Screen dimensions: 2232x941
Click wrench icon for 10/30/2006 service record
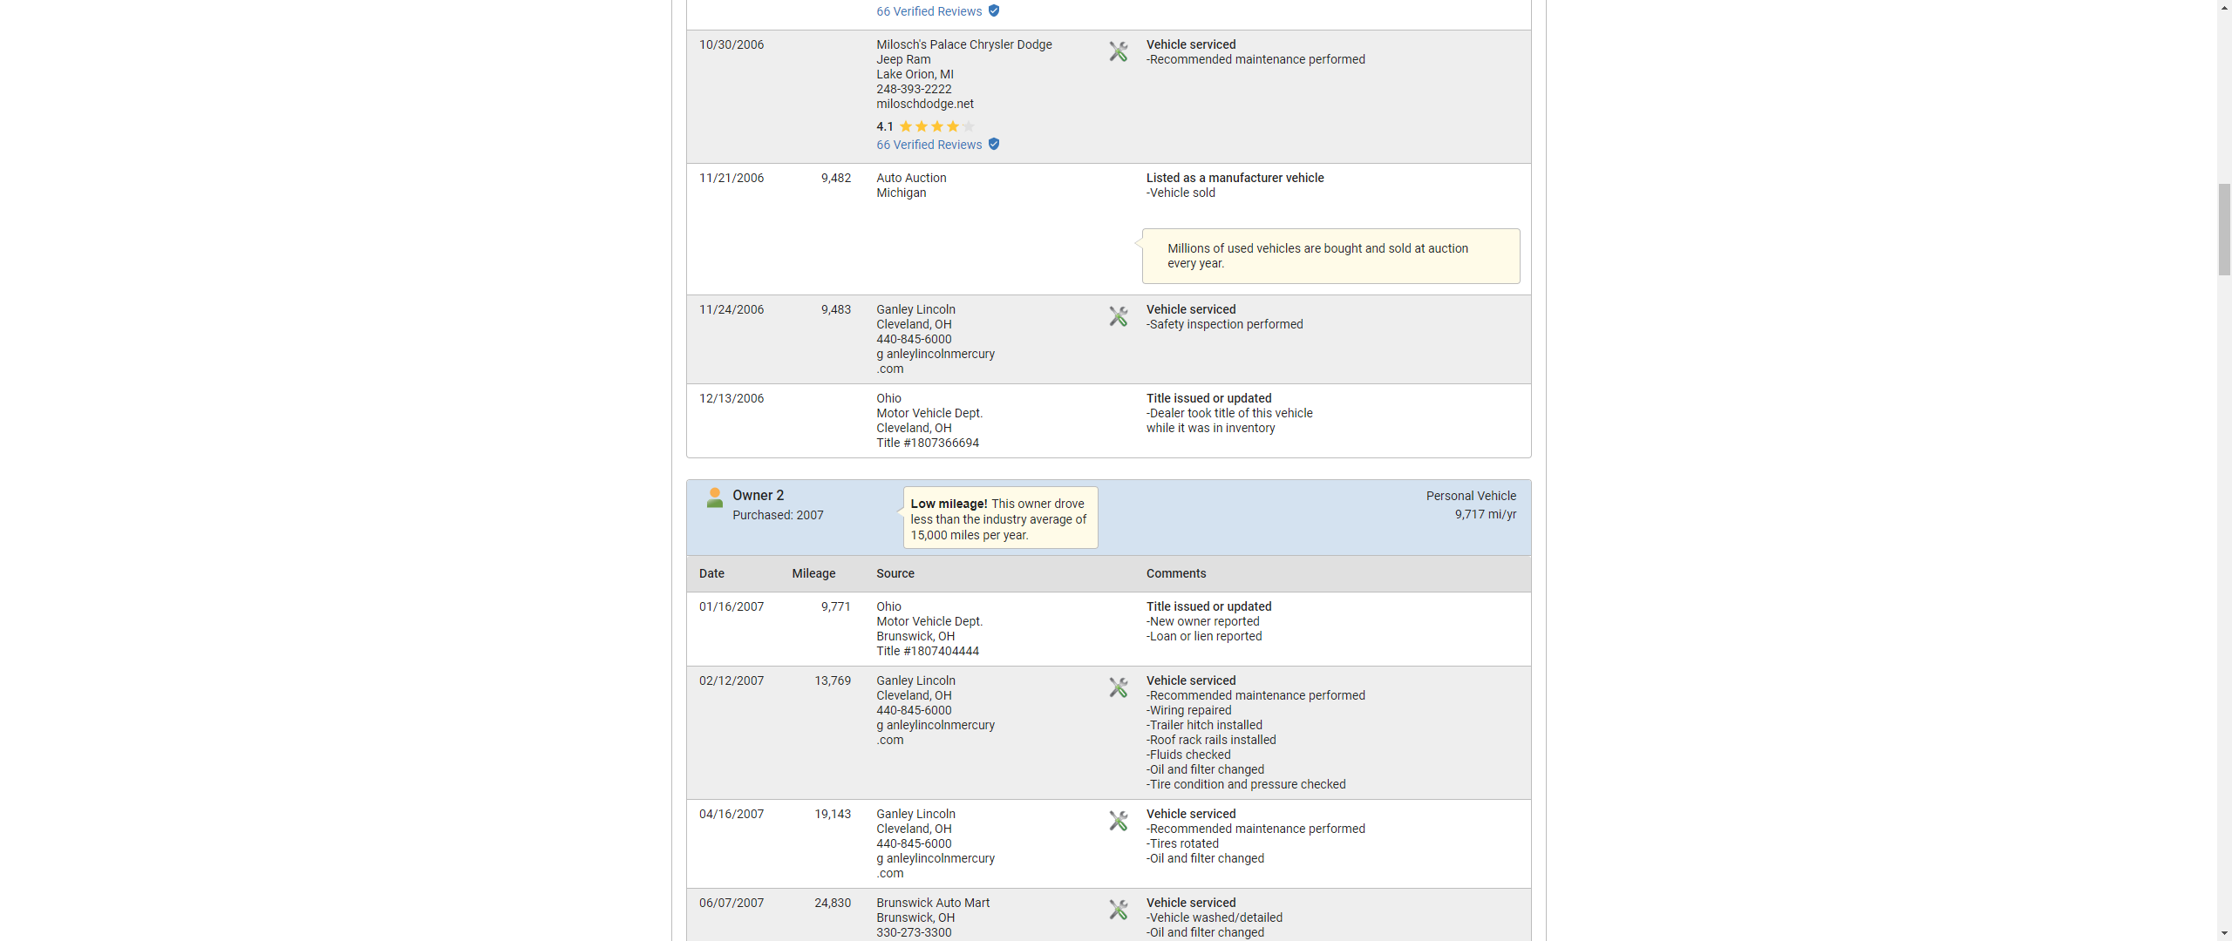[x=1118, y=51]
